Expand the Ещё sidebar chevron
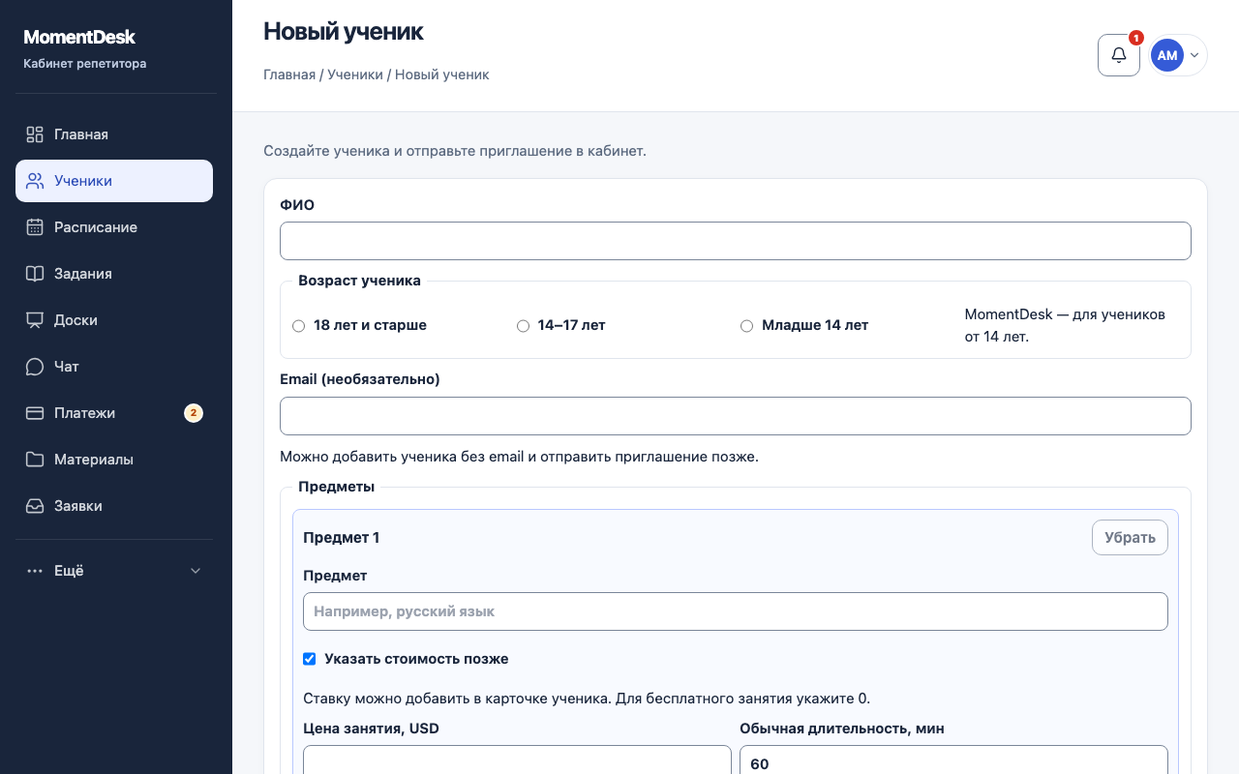Viewport: 1239px width, 774px height. (196, 571)
